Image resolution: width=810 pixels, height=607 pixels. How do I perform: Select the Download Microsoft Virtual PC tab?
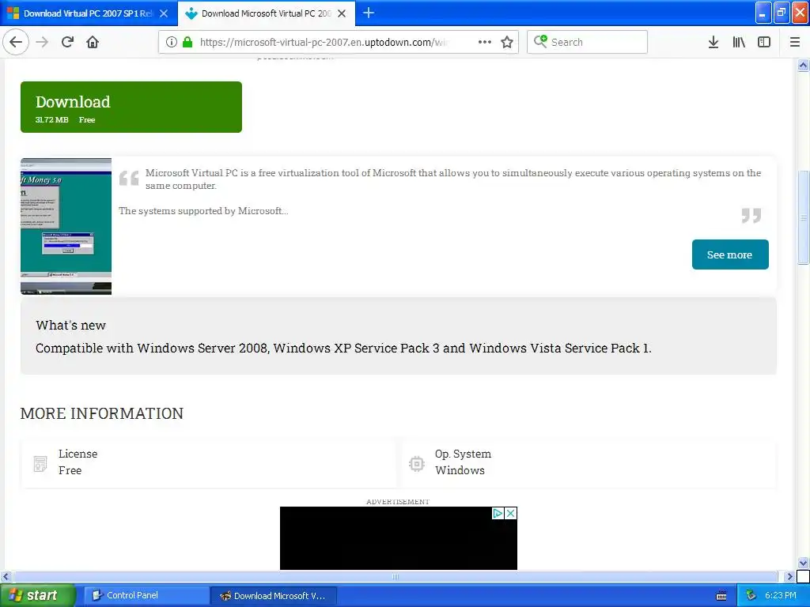pyautogui.click(x=267, y=13)
